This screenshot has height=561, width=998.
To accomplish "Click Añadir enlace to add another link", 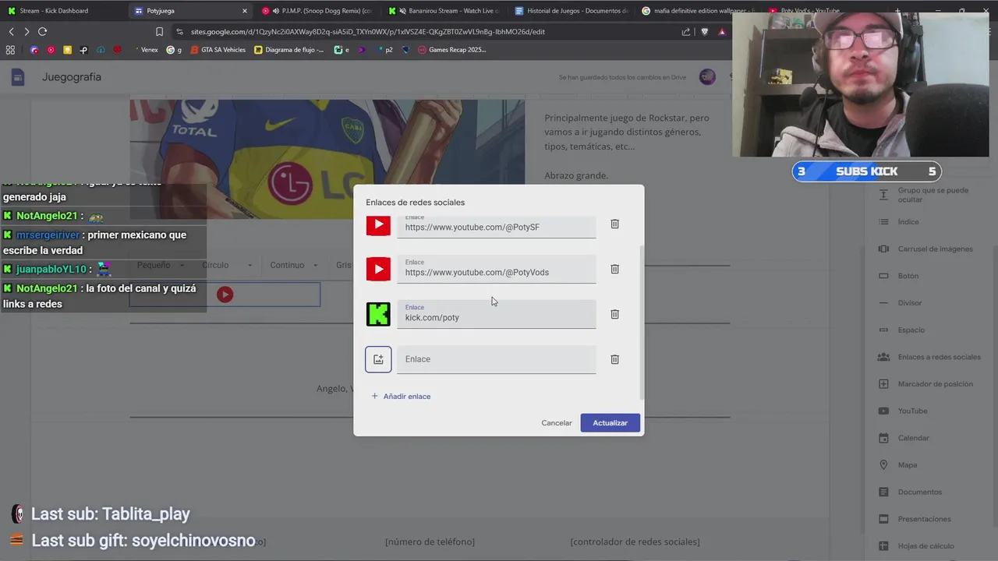I will point(401,396).
